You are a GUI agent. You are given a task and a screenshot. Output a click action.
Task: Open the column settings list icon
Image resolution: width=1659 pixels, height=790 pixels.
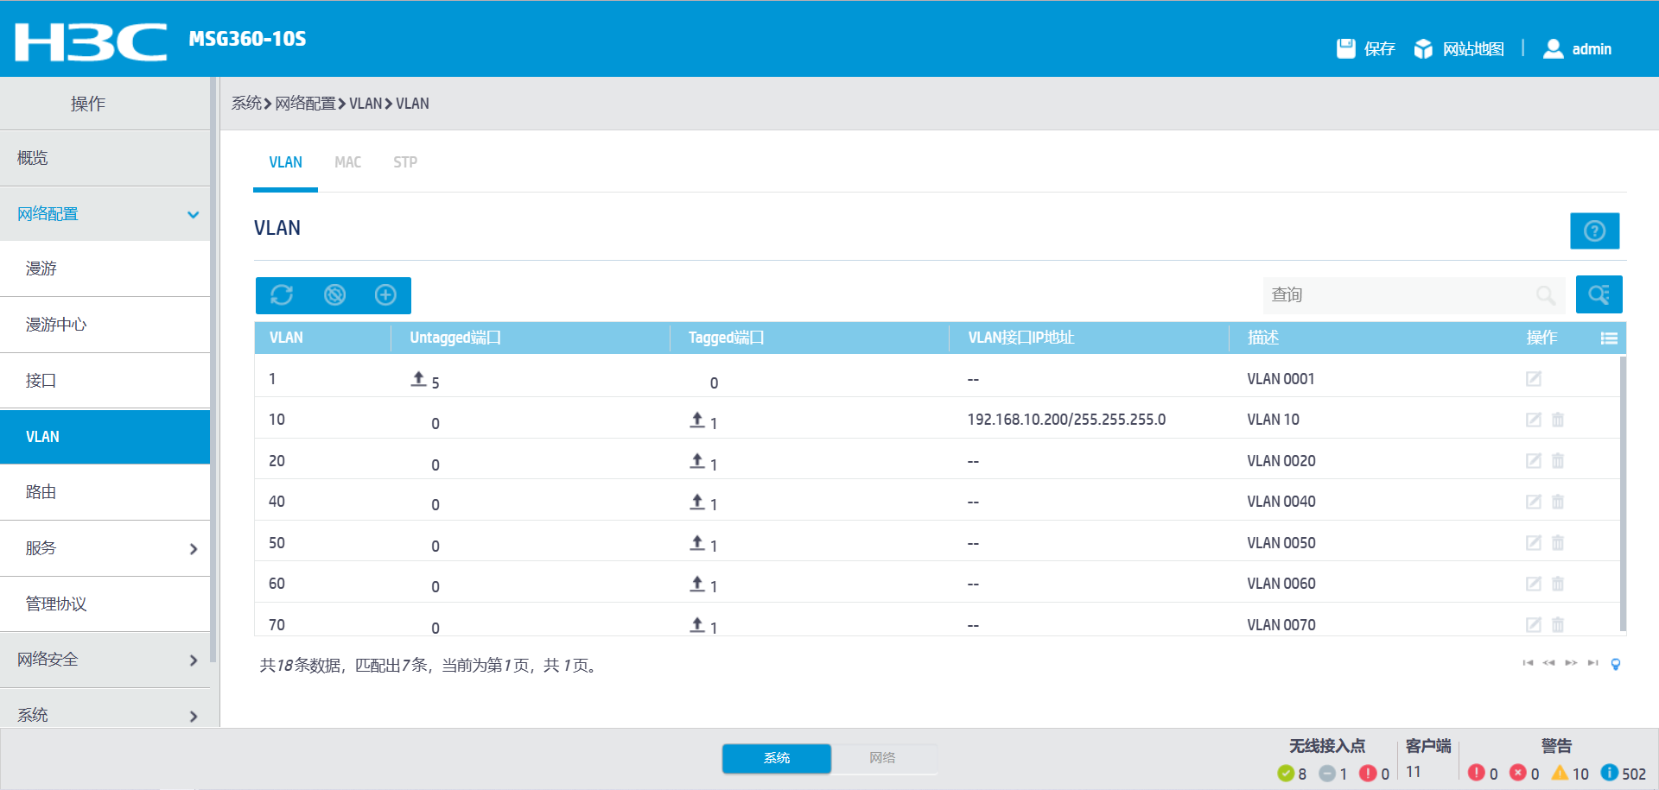(1608, 338)
